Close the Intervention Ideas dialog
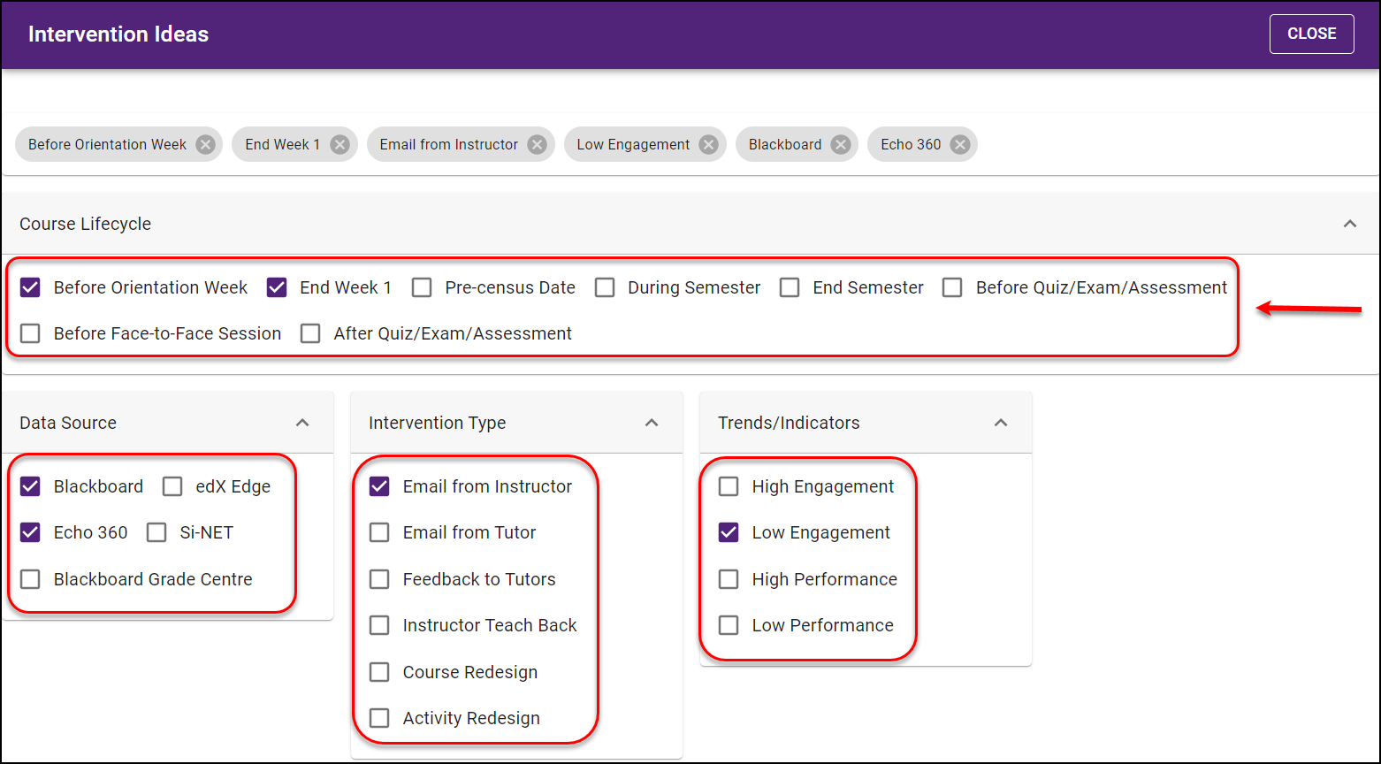The height and width of the screenshot is (764, 1381). coord(1311,34)
